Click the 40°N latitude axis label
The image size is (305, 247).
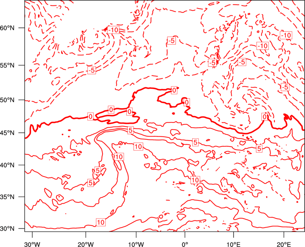7,165
